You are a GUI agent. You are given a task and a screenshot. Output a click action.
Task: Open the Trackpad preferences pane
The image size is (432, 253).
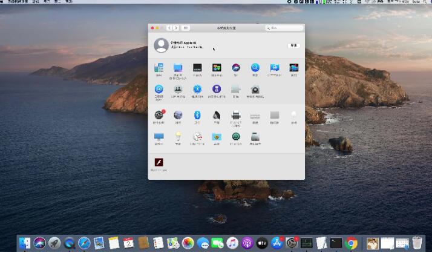coord(275,115)
